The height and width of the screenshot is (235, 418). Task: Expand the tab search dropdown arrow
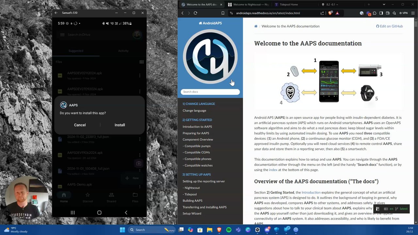384,5
